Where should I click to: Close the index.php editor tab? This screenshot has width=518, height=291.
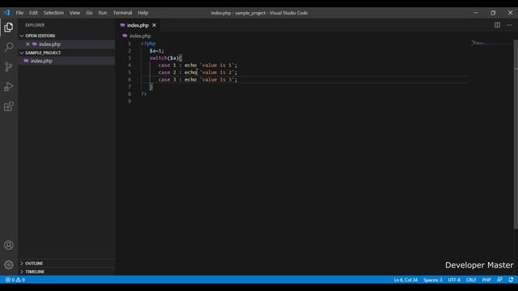click(x=155, y=25)
